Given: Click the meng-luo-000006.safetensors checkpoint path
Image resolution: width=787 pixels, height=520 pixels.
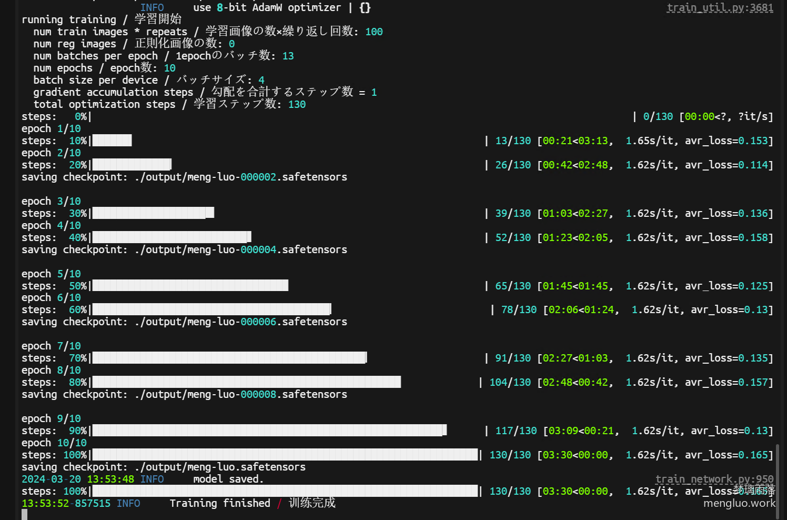Looking at the screenshot, I should 241,322.
